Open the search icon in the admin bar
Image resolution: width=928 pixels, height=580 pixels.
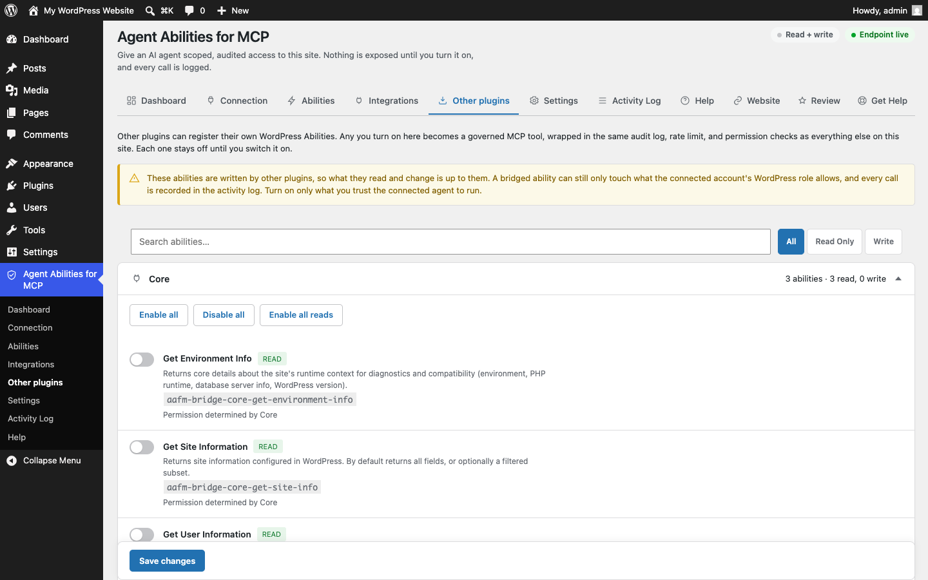click(x=150, y=10)
